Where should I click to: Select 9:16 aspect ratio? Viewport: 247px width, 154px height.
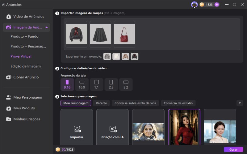point(67,84)
